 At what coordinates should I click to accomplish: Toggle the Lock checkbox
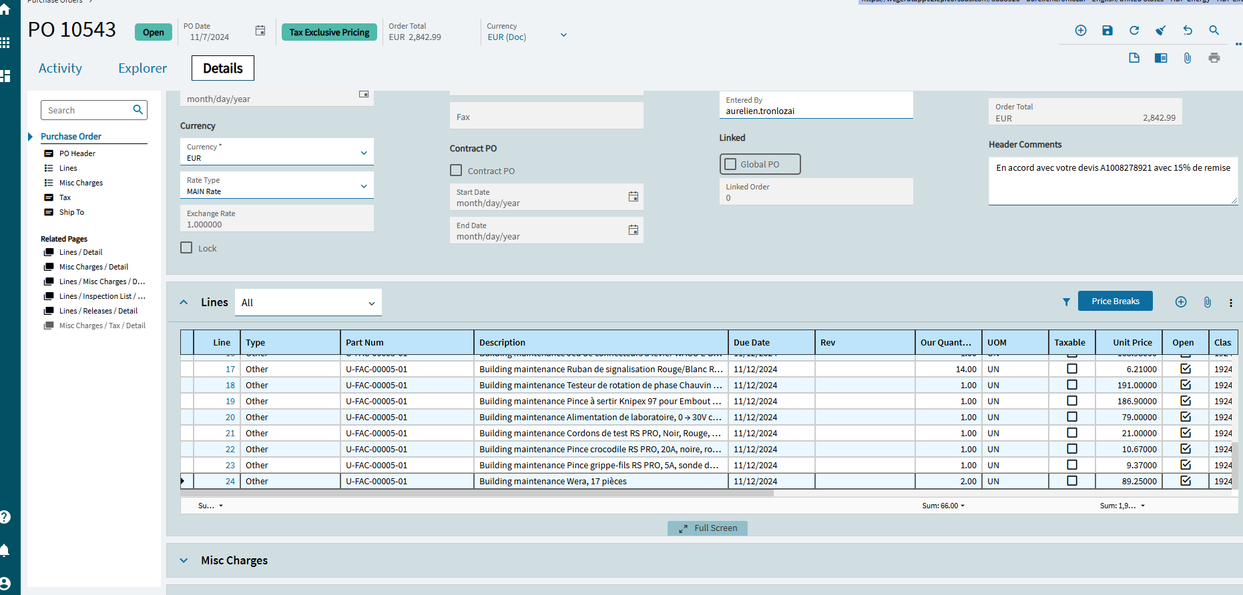[x=186, y=247]
